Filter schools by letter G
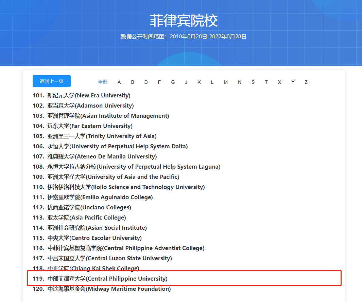The image size is (362, 302). coord(173,82)
